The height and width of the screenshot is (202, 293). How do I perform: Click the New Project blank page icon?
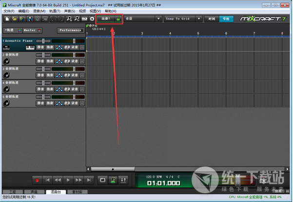click(8, 18)
